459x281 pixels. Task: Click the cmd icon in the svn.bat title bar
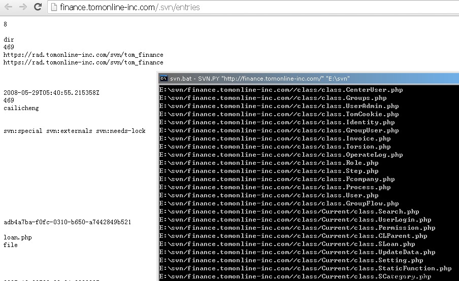163,78
